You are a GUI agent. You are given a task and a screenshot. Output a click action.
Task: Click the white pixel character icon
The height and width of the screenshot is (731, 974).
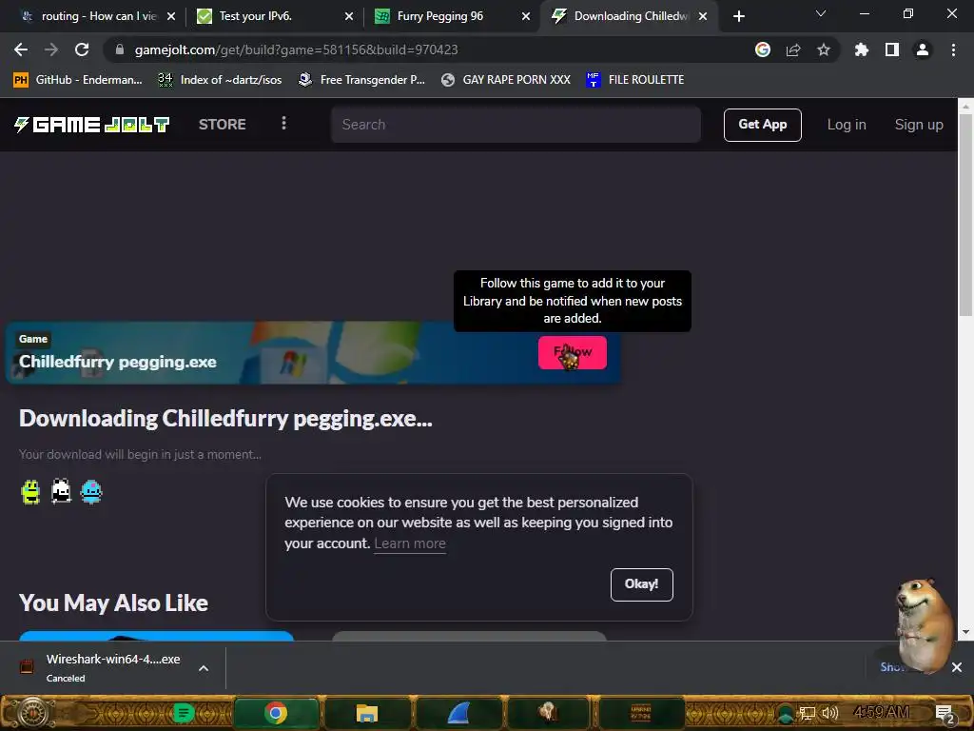[x=61, y=492]
